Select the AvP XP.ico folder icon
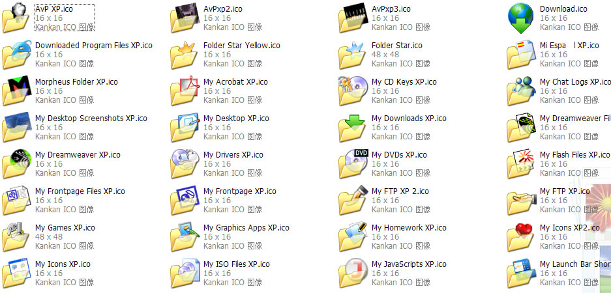This screenshot has width=611, height=293. pos(16,18)
